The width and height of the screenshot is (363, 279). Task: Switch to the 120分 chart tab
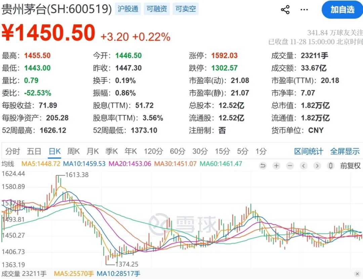point(154,151)
